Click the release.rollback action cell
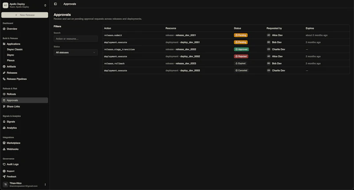The image size is (354, 190). [x=114, y=64]
